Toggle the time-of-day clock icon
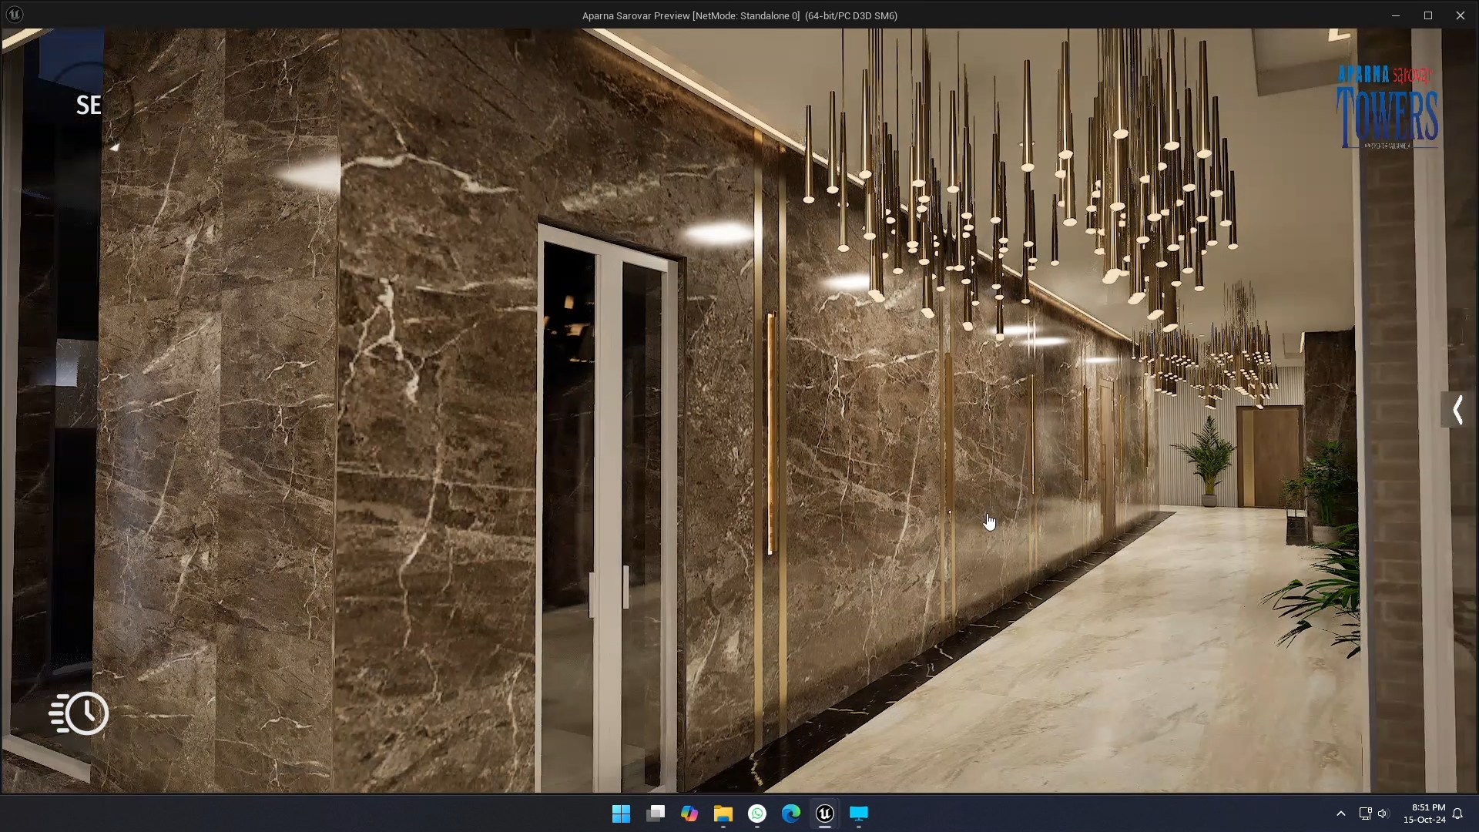 79,713
